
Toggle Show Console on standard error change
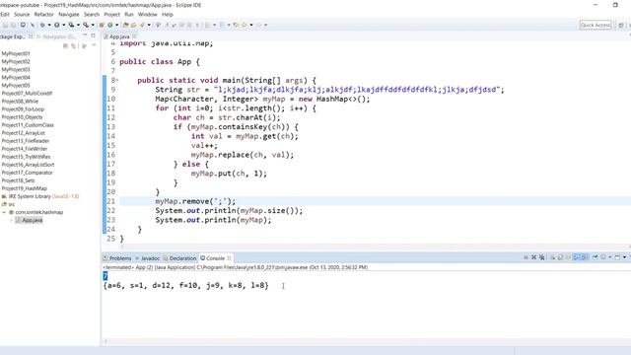(584, 257)
